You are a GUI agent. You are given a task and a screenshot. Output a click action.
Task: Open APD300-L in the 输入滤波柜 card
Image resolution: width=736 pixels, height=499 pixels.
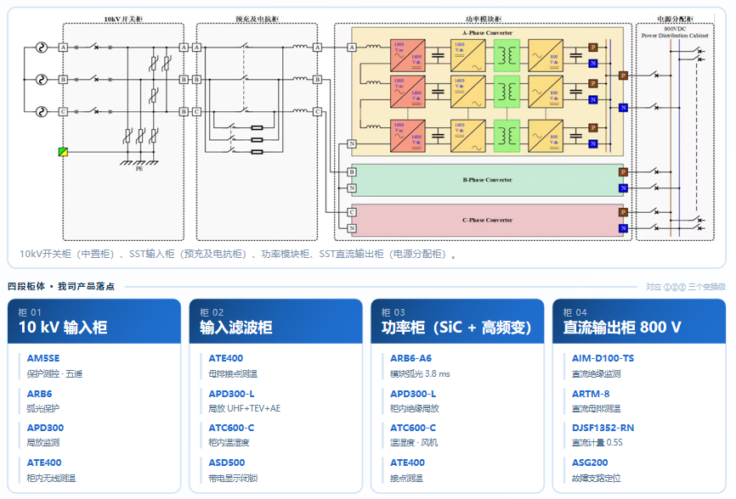[x=231, y=394]
